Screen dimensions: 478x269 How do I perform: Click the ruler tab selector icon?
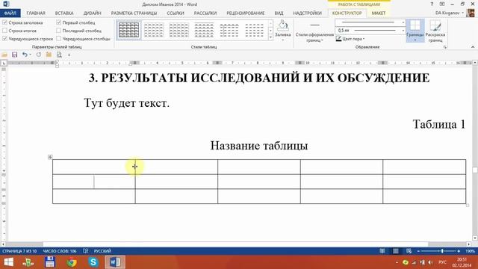[4, 63]
